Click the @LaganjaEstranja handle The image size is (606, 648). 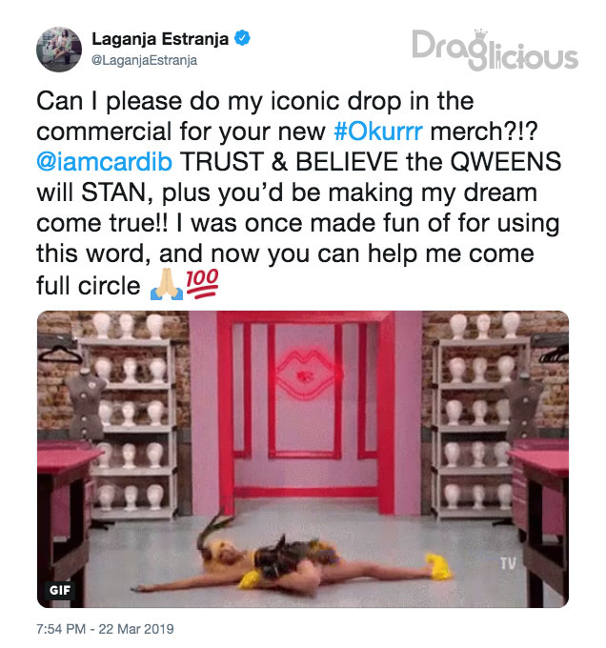(144, 60)
